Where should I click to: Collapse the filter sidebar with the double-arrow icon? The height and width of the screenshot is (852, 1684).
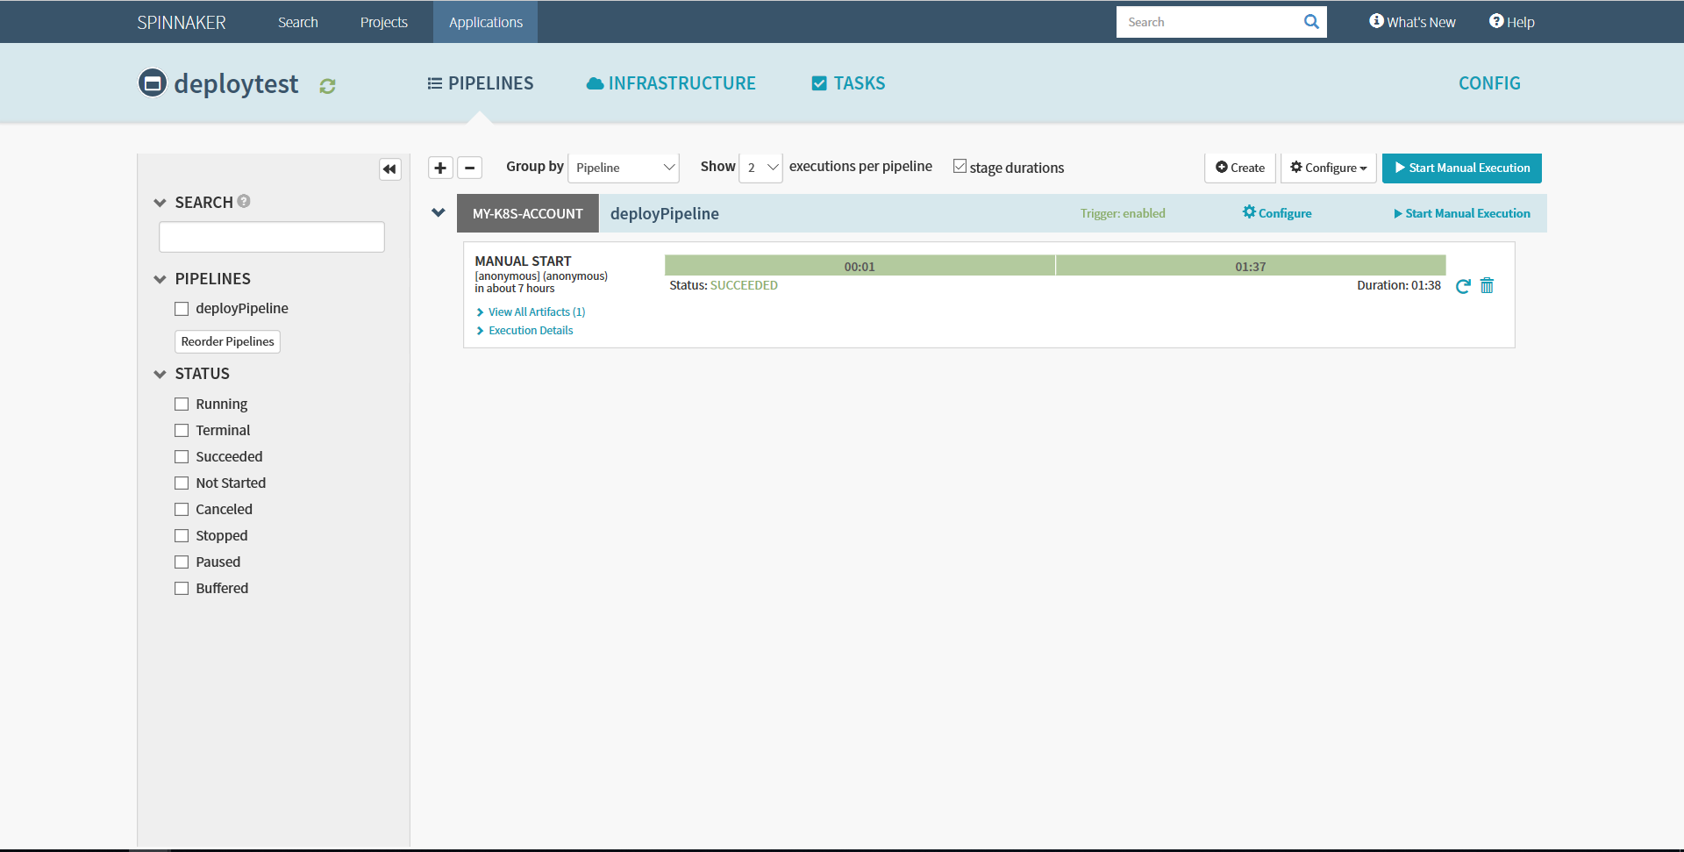pos(390,168)
